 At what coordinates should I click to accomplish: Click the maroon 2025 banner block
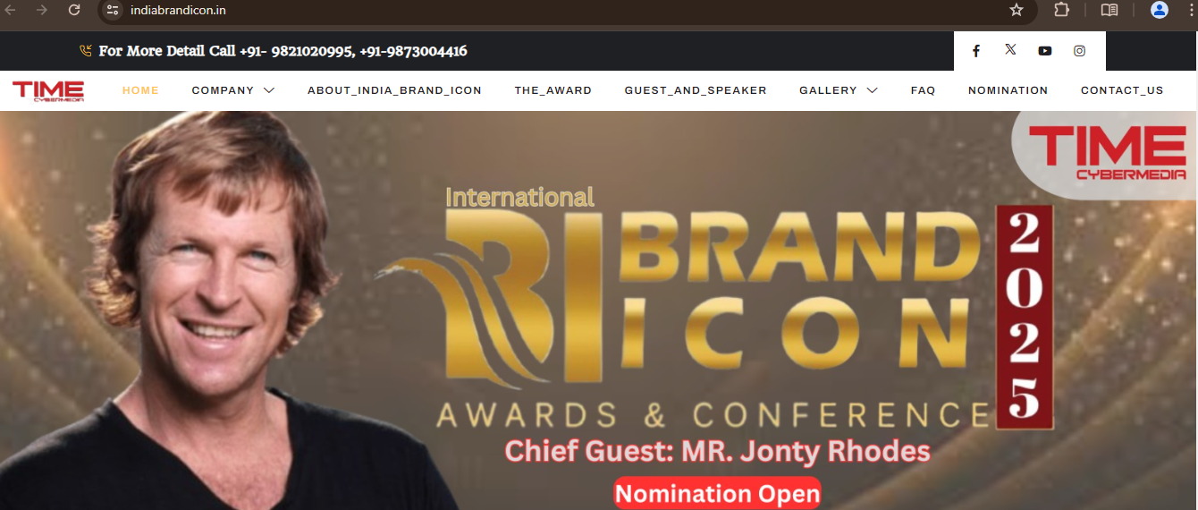1024,318
